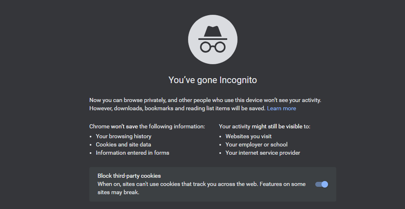Turn off the Block third-party cookies toggle
This screenshot has height=209, width=405.
pyautogui.click(x=321, y=184)
